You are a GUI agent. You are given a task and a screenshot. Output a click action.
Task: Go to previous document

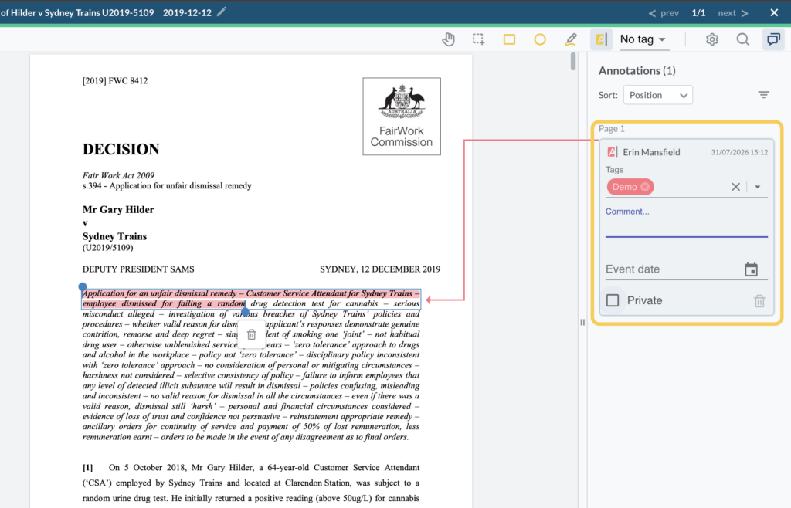664,13
